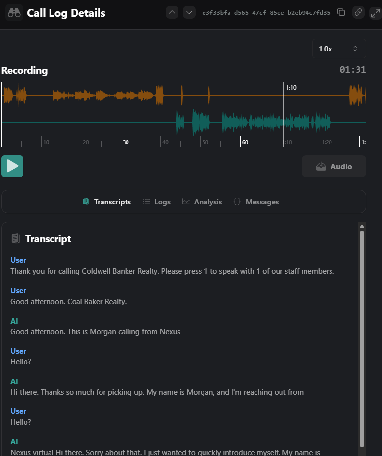Expand the panel with the diagonal arrows icon

click(x=375, y=13)
